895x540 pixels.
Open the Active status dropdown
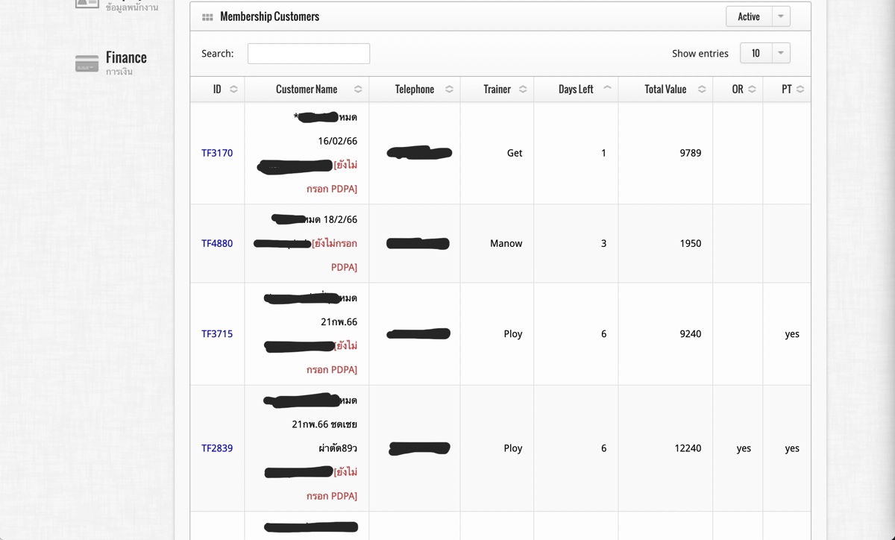coord(781,16)
